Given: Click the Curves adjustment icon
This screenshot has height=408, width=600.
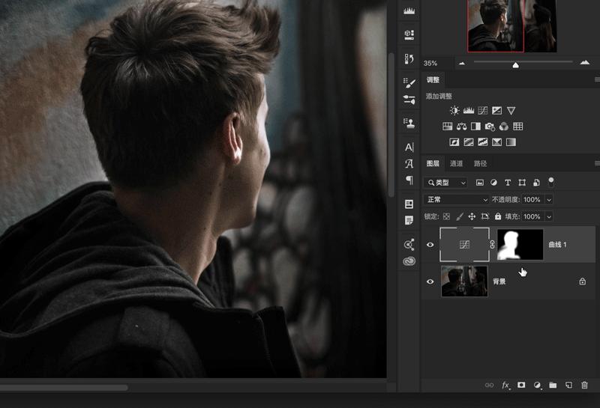Looking at the screenshot, I should pos(482,111).
